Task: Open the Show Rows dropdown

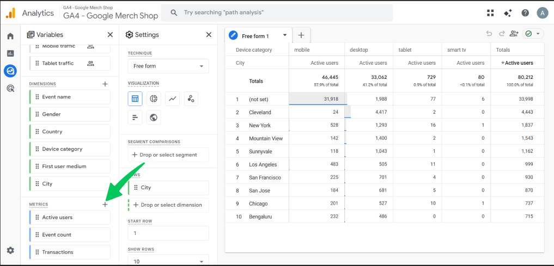Action: (x=168, y=261)
